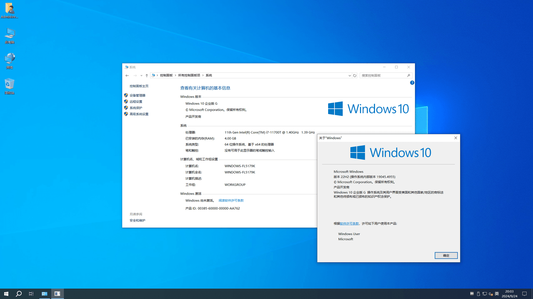Maximize the 系统 window
Image resolution: width=533 pixels, height=299 pixels.
[396, 67]
